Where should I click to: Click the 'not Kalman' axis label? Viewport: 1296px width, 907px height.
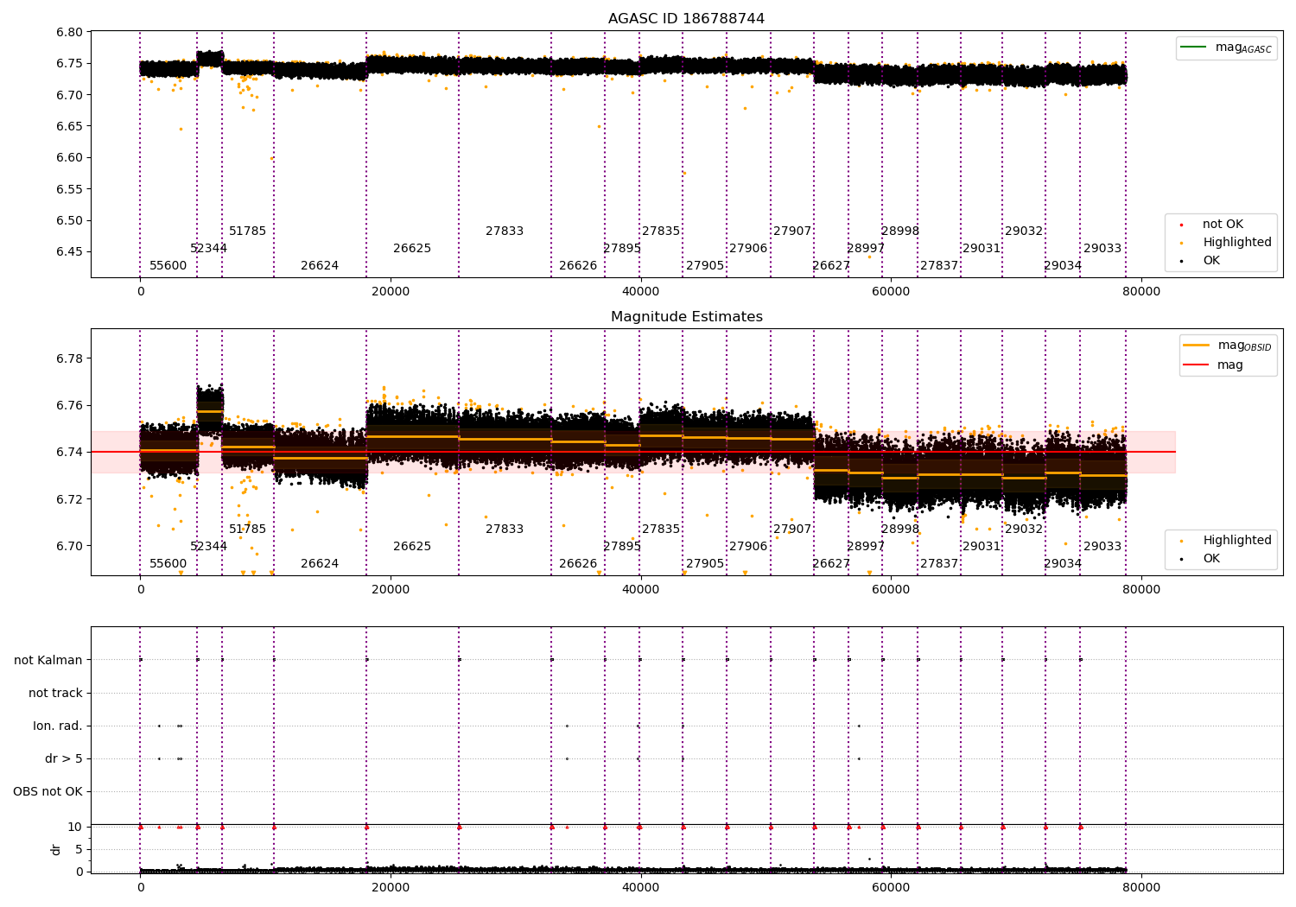click(48, 661)
